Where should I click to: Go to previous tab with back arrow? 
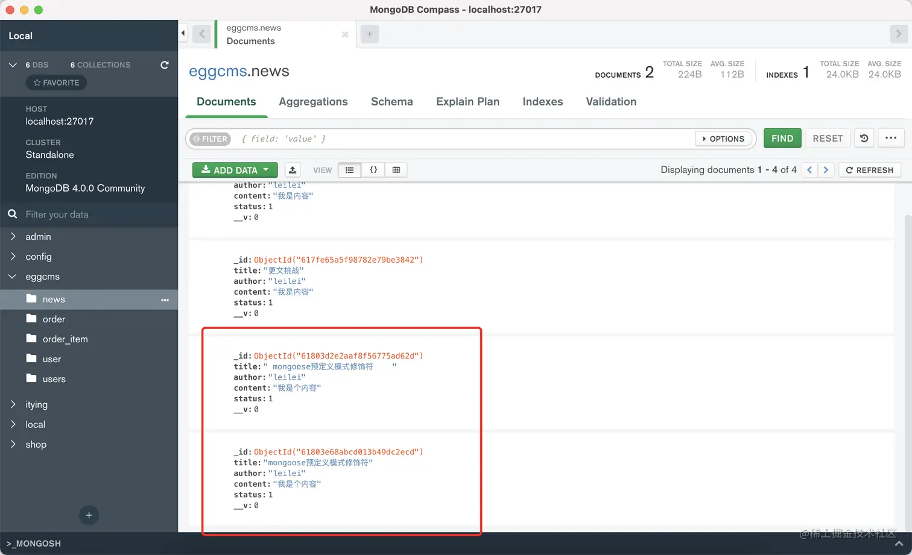pyautogui.click(x=202, y=34)
